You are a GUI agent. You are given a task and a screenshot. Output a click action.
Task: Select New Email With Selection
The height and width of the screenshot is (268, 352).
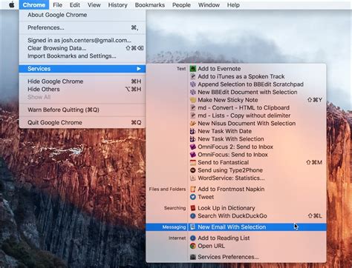click(x=236, y=227)
